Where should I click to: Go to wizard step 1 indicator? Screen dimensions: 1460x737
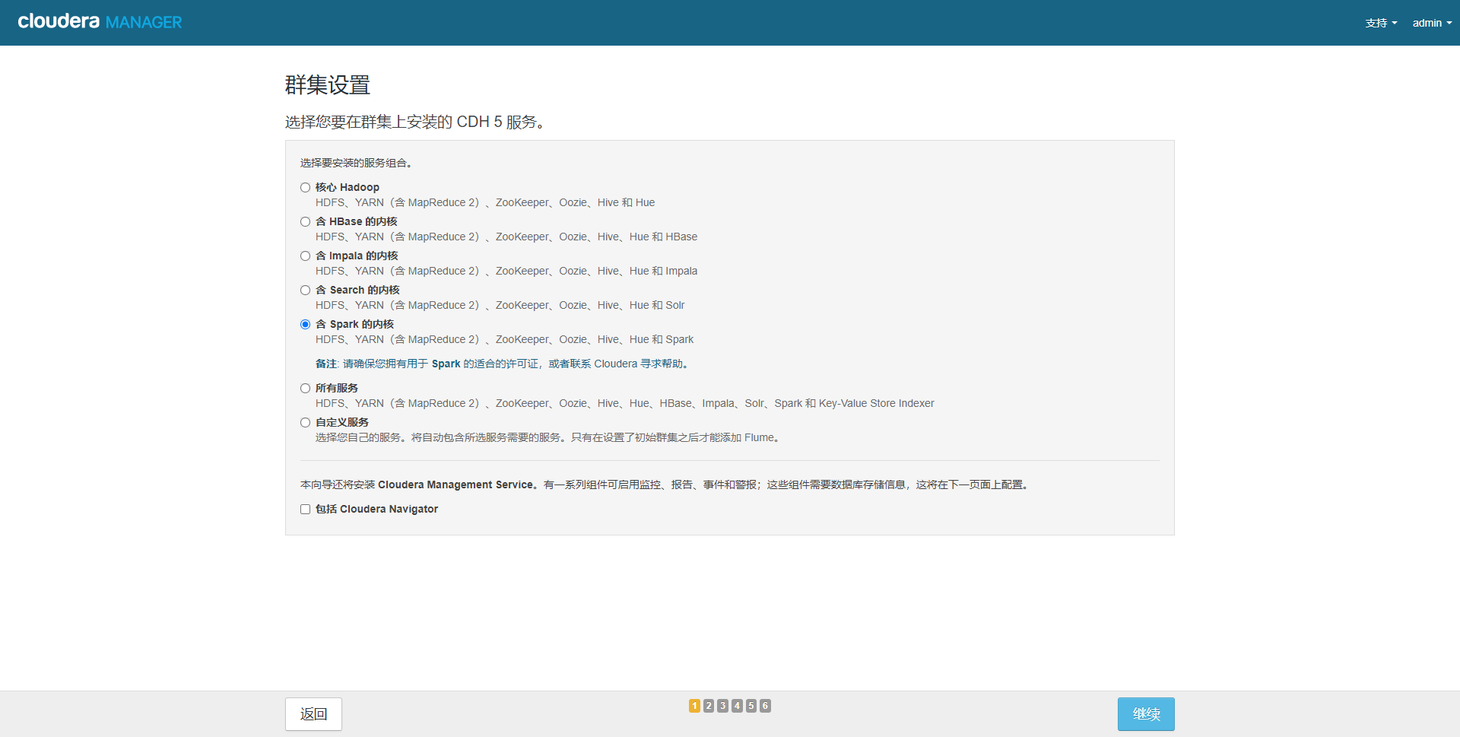click(x=694, y=706)
